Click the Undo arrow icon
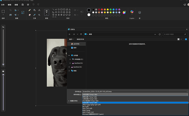The image size is (189, 116). [33, 5]
